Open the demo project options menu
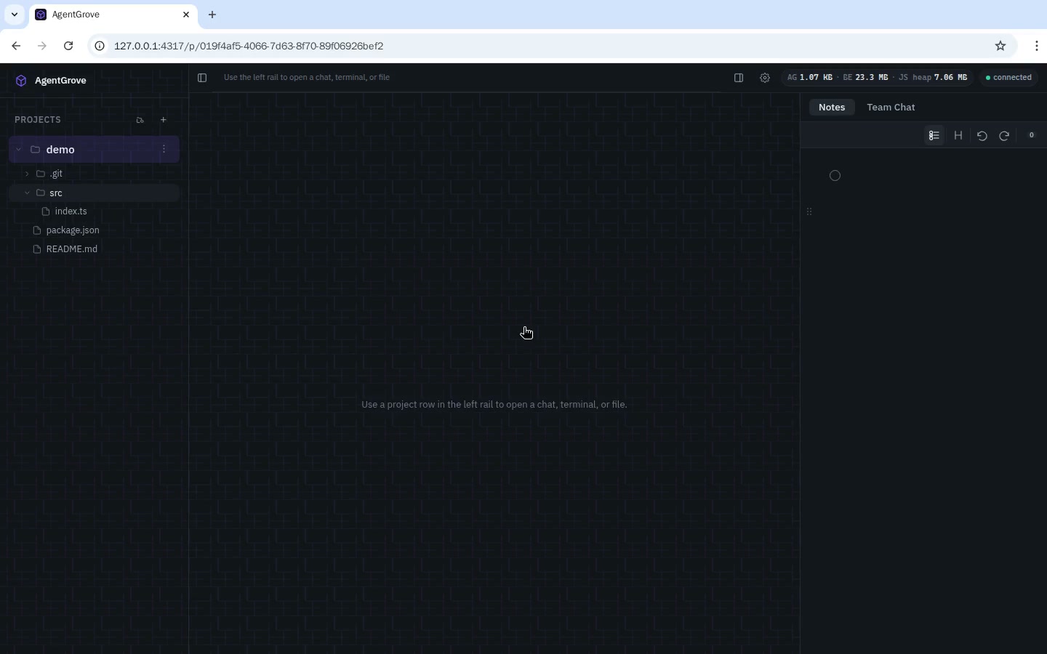 click(x=164, y=150)
